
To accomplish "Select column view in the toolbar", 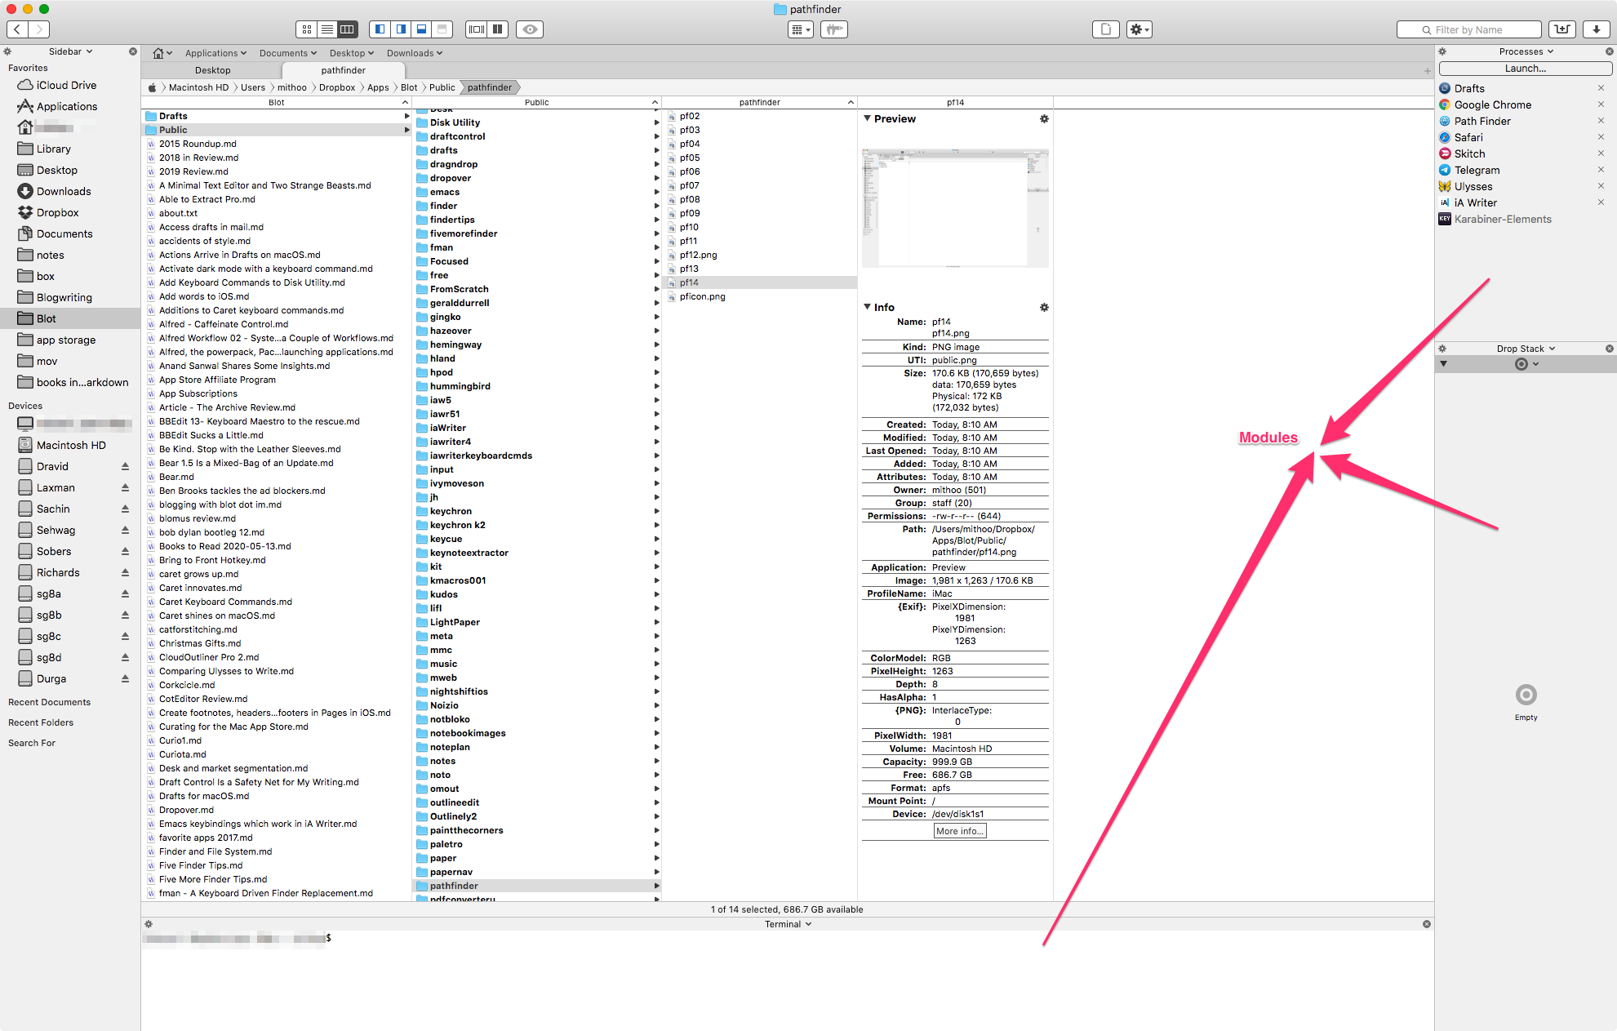I will pyautogui.click(x=347, y=29).
